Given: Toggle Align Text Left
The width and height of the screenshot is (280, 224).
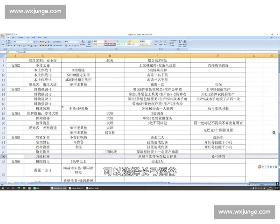Looking at the screenshot, I should tap(40, 46).
